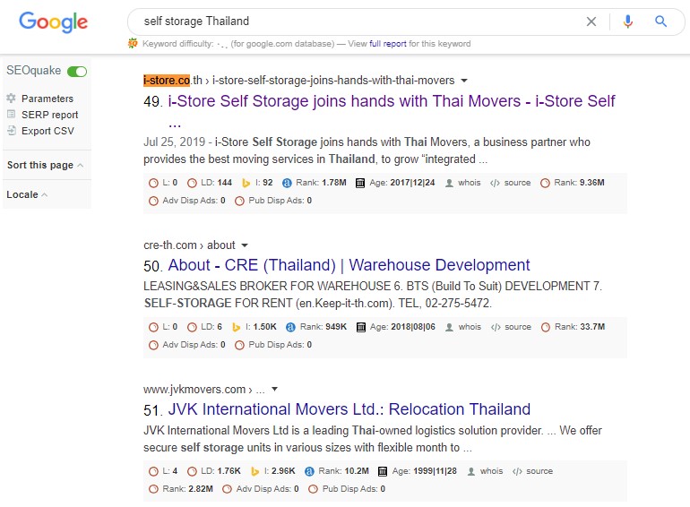This screenshot has height=507, width=690.
Task: Click Bing index icon in i-Store row
Action: (246, 183)
